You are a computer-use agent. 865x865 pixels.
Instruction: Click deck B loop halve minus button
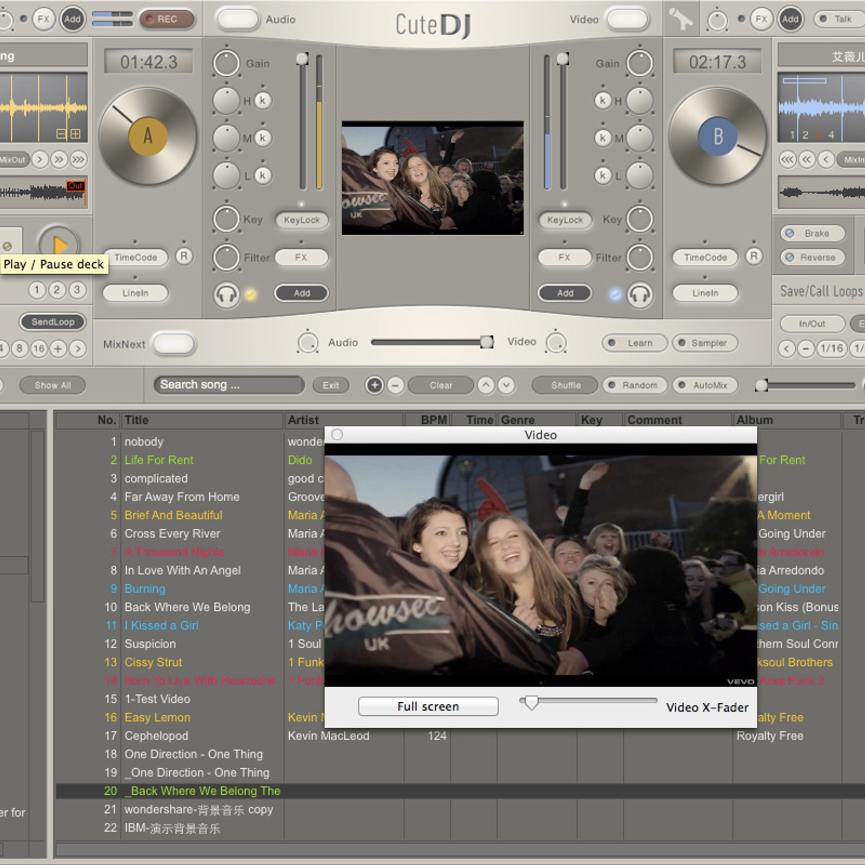(806, 349)
